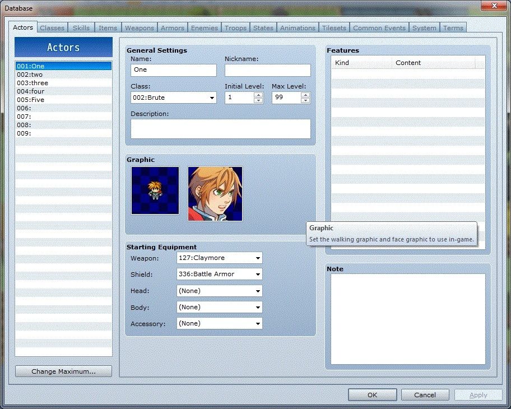Open the Common Events tab

click(x=379, y=28)
